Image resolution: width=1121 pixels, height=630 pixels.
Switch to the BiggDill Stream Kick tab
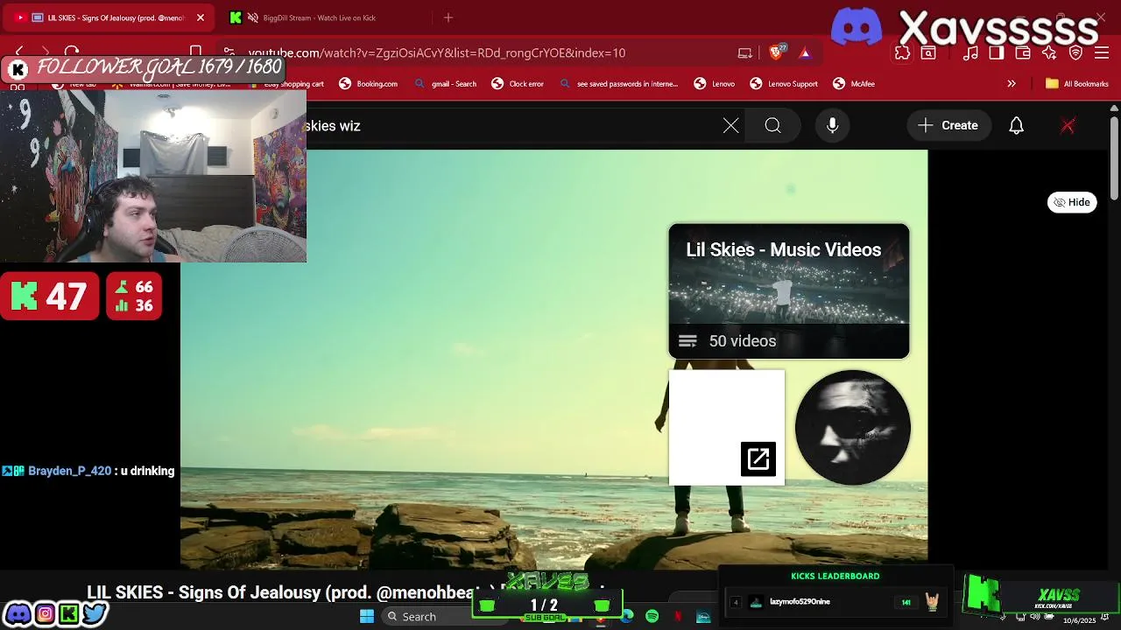320,17
